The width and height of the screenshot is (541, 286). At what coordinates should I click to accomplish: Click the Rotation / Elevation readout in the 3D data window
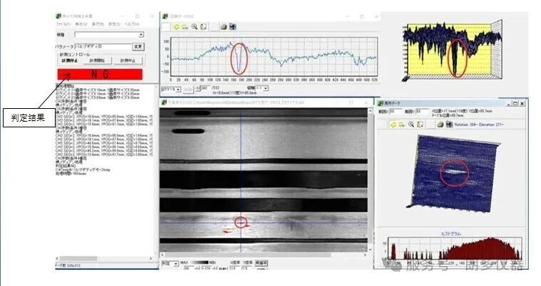pos(479,125)
